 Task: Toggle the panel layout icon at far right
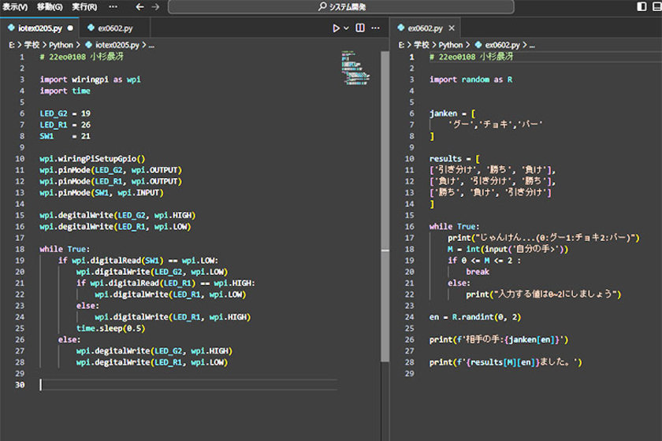coord(656,7)
